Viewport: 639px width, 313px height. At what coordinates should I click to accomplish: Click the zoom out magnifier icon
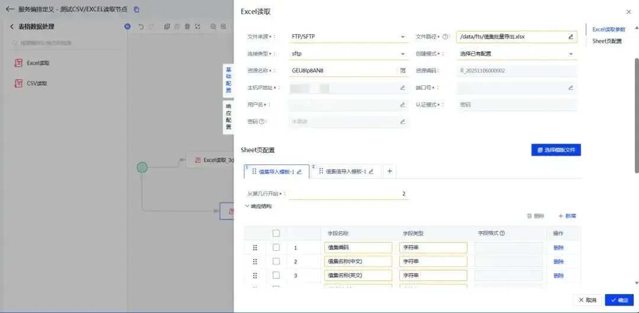tap(213, 27)
